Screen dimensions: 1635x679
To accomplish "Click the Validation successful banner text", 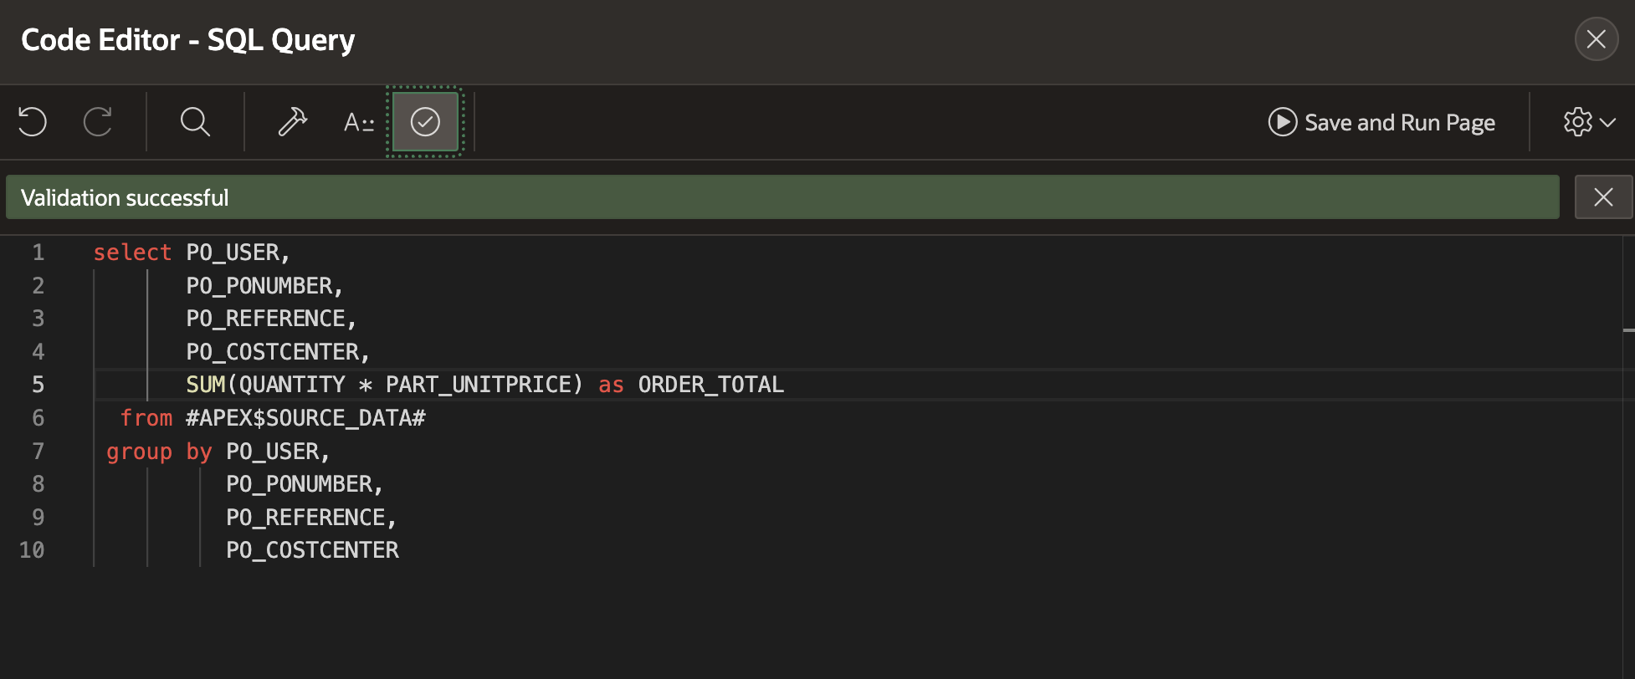I will click(125, 198).
